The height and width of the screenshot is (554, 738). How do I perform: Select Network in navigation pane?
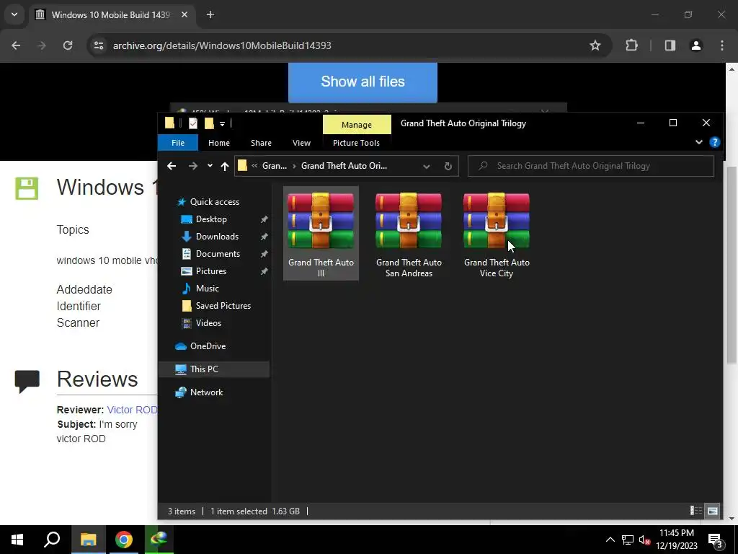207,392
